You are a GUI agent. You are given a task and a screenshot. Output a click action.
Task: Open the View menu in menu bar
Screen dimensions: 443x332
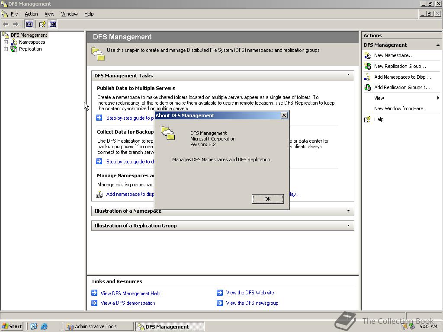49,14
